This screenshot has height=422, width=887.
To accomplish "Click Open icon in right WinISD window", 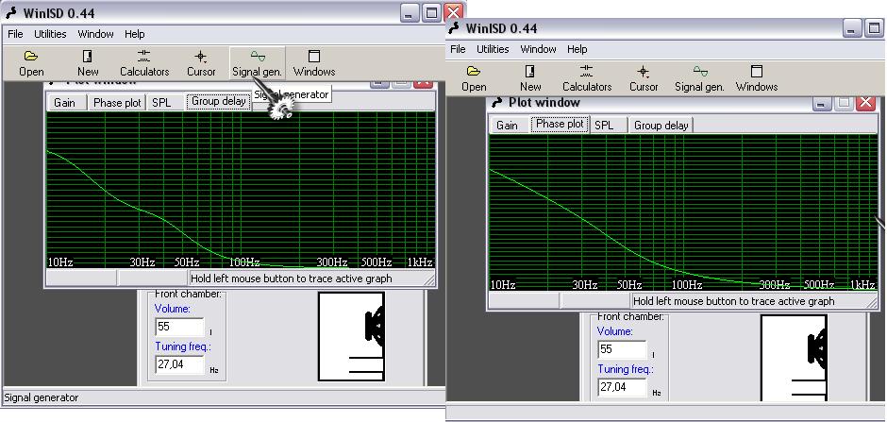I will (474, 78).
